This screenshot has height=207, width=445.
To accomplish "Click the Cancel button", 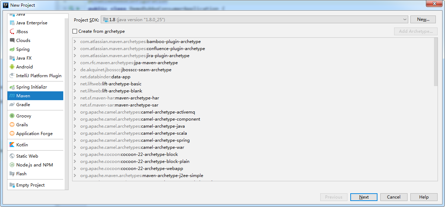I will pos(393,197).
